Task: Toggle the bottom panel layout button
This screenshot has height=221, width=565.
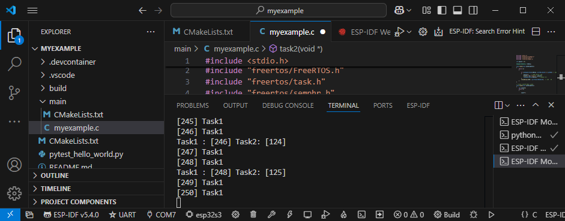Action: click(x=458, y=10)
